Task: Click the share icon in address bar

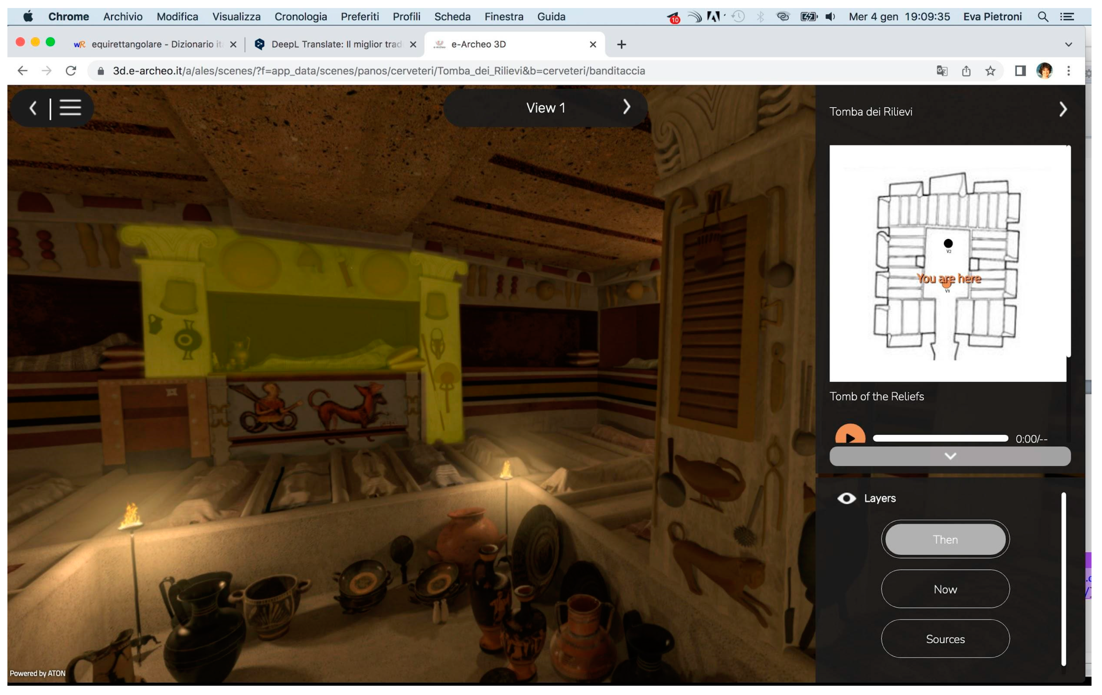Action: pos(966,71)
